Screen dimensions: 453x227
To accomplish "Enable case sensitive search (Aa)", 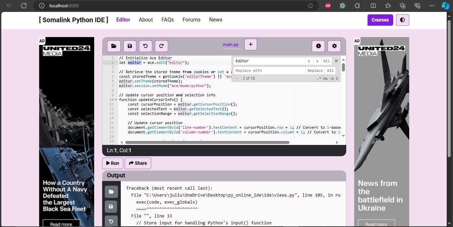I will click(x=325, y=78).
